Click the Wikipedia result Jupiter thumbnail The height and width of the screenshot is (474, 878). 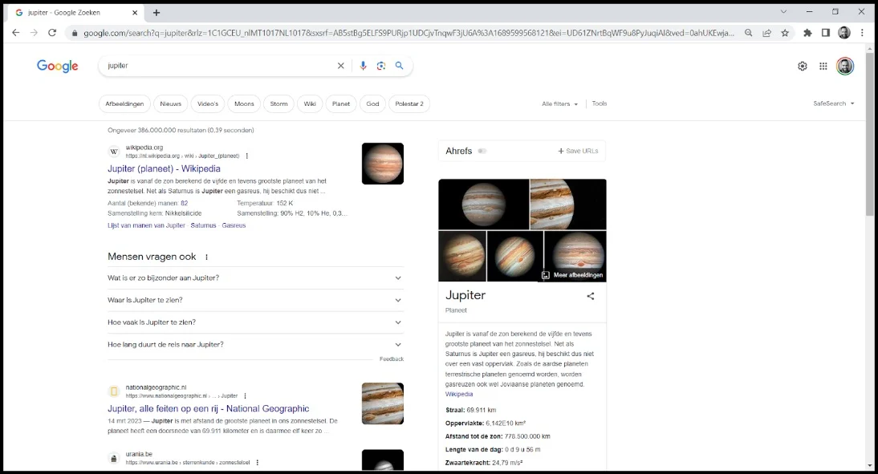coord(383,164)
